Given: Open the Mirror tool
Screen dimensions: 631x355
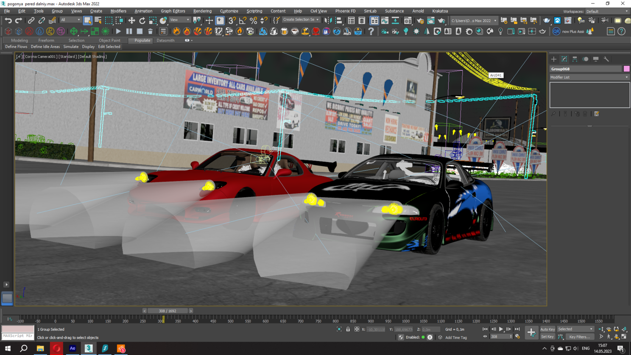Looking at the screenshot, I should (x=328, y=20).
